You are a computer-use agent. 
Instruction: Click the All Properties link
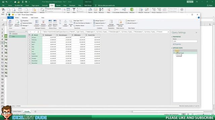coord(177,44)
